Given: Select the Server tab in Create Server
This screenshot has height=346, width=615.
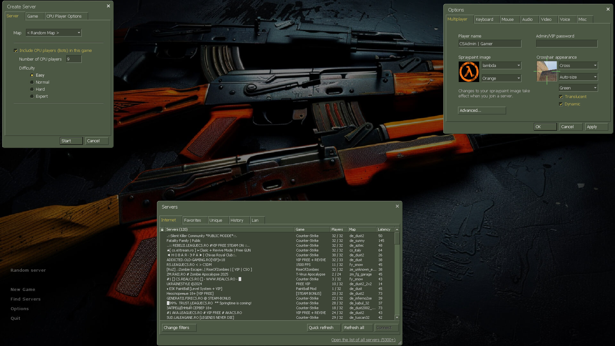Looking at the screenshot, I should click(15, 16).
